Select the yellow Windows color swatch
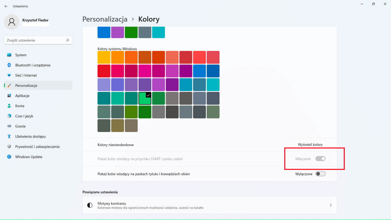This screenshot has height=220, width=391. [x=104, y=57]
